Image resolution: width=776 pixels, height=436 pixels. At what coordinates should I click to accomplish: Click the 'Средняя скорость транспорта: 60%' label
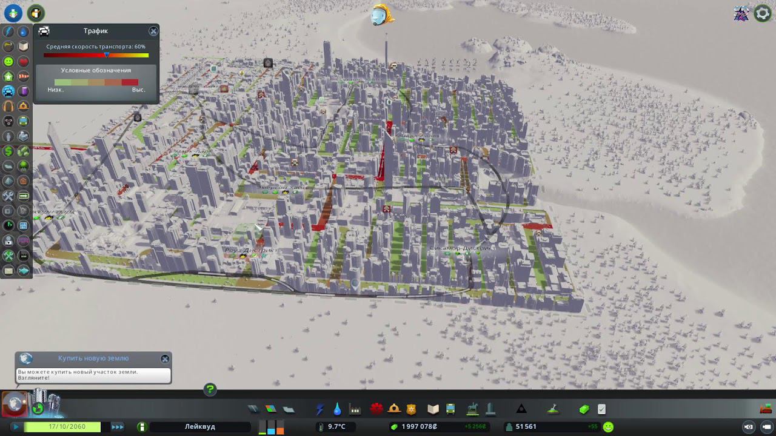click(96, 47)
